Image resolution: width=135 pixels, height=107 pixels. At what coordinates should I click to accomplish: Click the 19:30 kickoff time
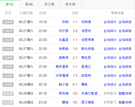coord(43,22)
